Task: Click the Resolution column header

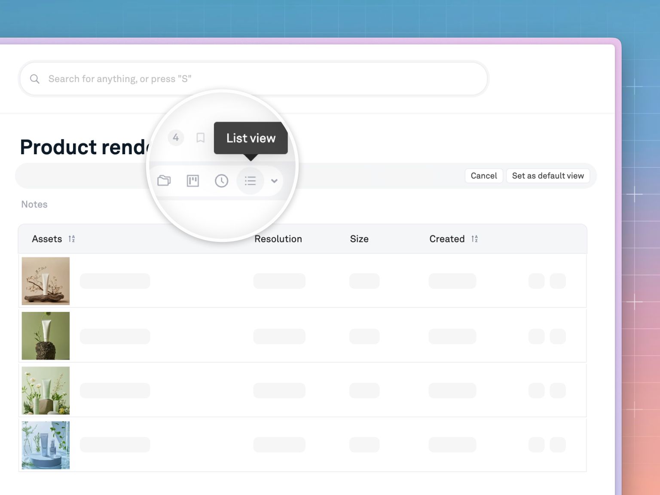Action: 278,239
